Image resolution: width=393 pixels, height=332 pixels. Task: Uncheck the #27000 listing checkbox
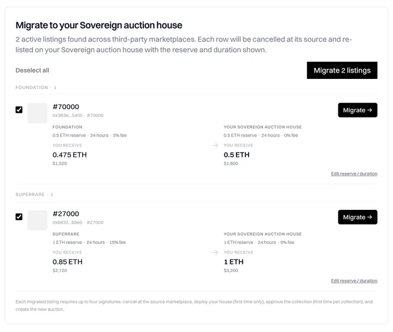[19, 217]
